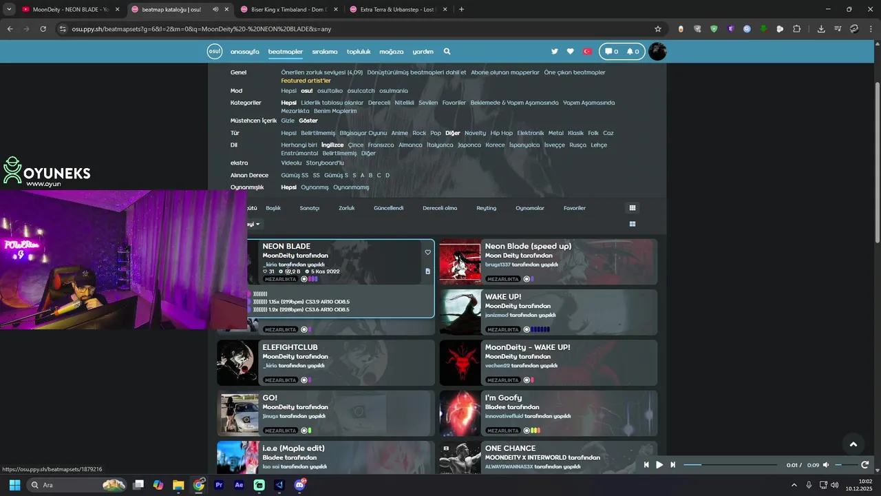Screen dimensions: 881x496
Task: Sort results by Sanatçı
Action: pyautogui.click(x=310, y=208)
